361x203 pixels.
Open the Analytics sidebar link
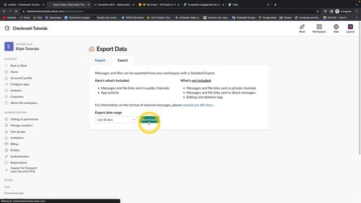pyautogui.click(x=16, y=90)
